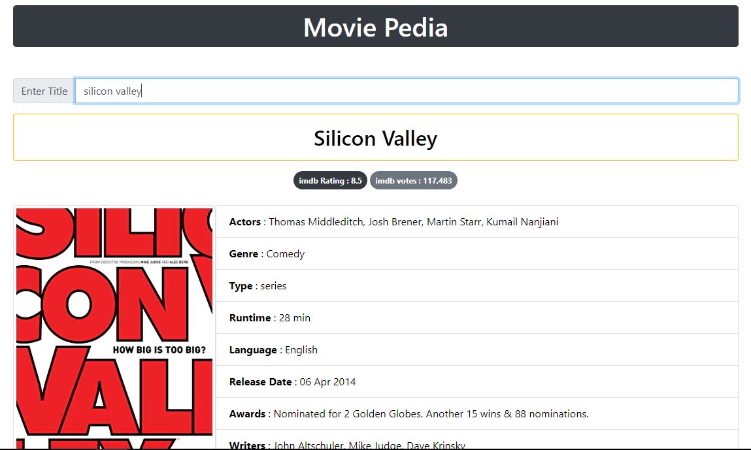Click the imdb Rating : 8.5 badge

click(330, 180)
